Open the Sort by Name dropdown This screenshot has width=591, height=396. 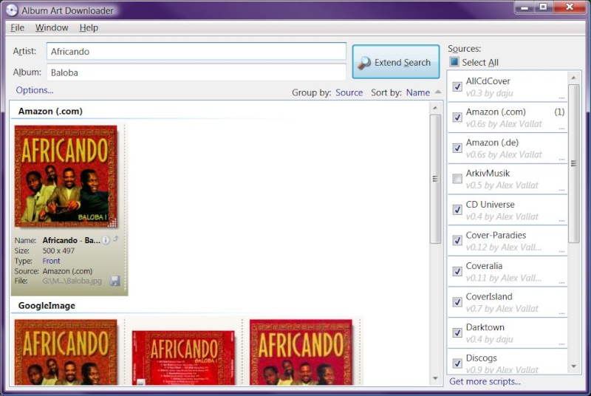click(417, 92)
